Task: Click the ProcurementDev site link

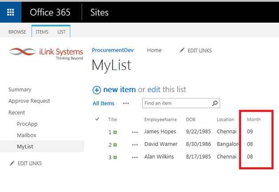Action: click(113, 51)
